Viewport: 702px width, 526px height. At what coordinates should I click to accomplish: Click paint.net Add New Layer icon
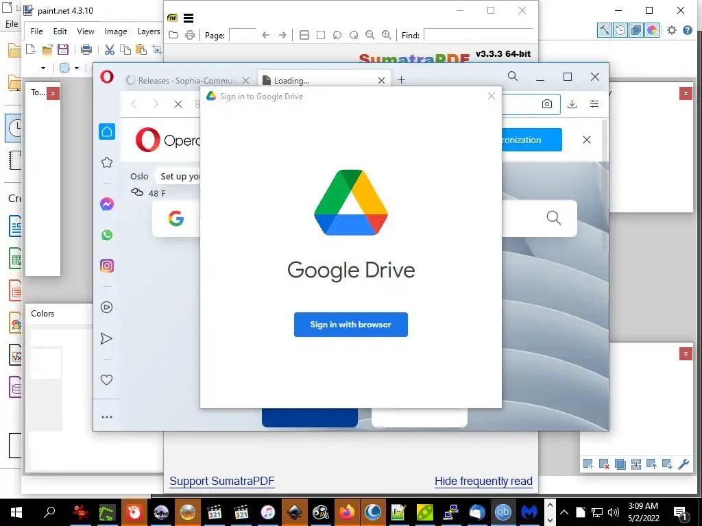click(588, 464)
